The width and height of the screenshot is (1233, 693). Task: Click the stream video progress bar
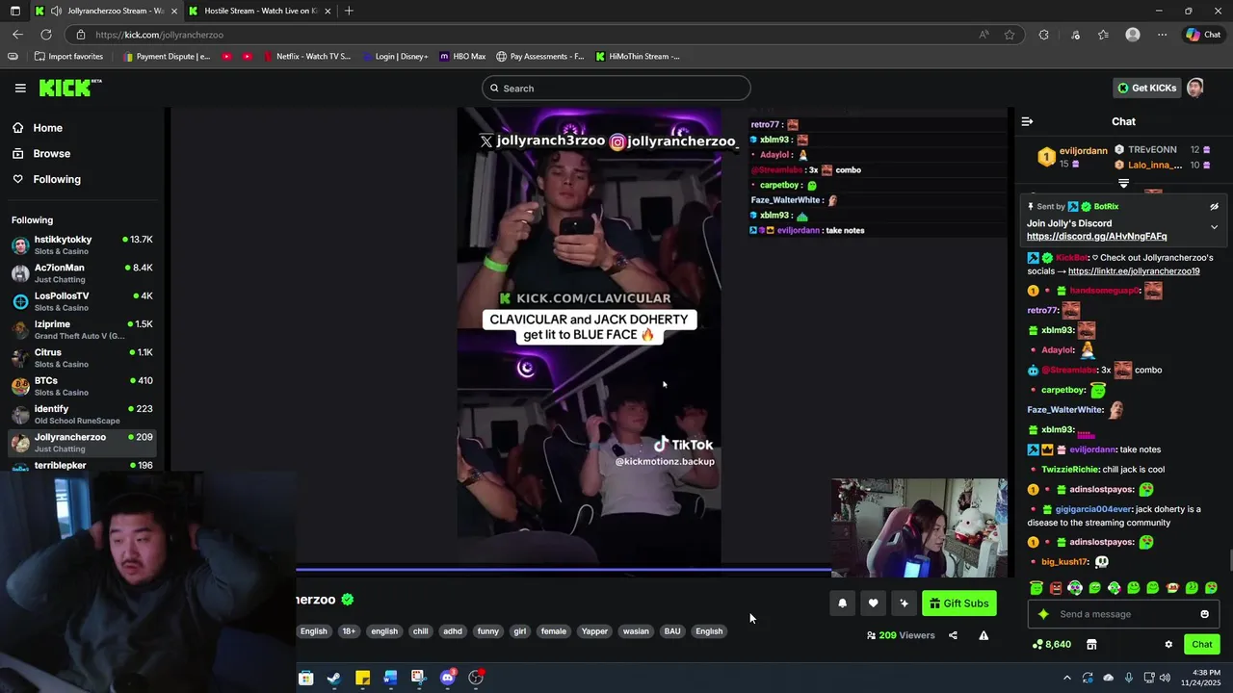tap(564, 570)
